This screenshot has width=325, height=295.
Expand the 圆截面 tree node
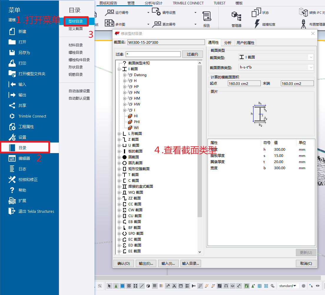pyautogui.click(x=119, y=157)
